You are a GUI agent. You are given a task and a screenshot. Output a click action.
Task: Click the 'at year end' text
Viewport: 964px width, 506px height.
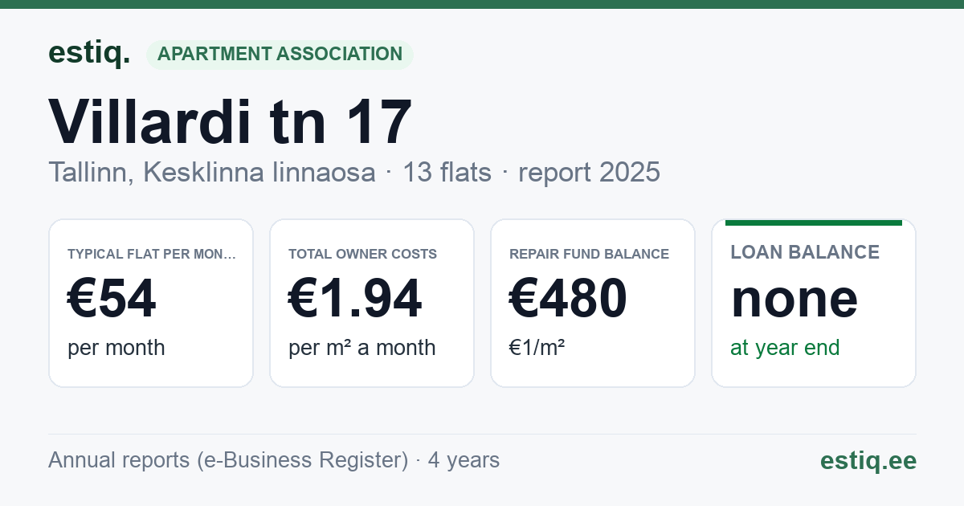click(785, 348)
